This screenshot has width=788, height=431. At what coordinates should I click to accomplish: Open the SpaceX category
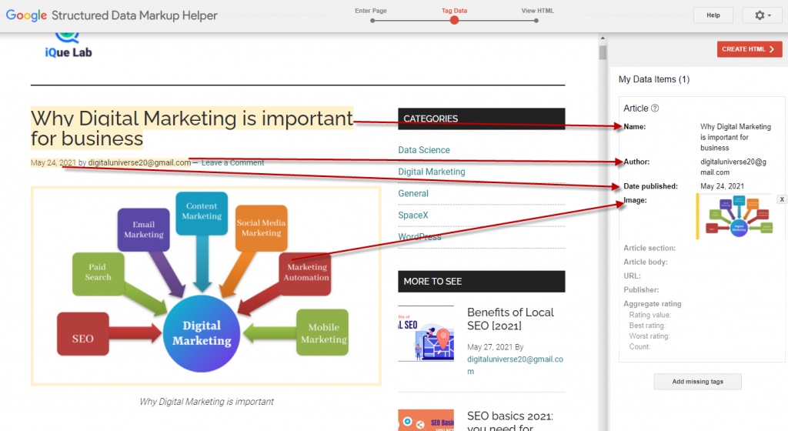pyautogui.click(x=413, y=215)
